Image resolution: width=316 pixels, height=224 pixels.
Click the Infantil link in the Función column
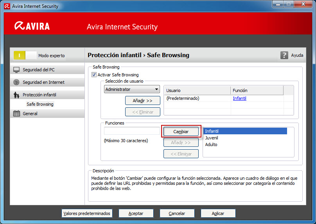(239, 98)
